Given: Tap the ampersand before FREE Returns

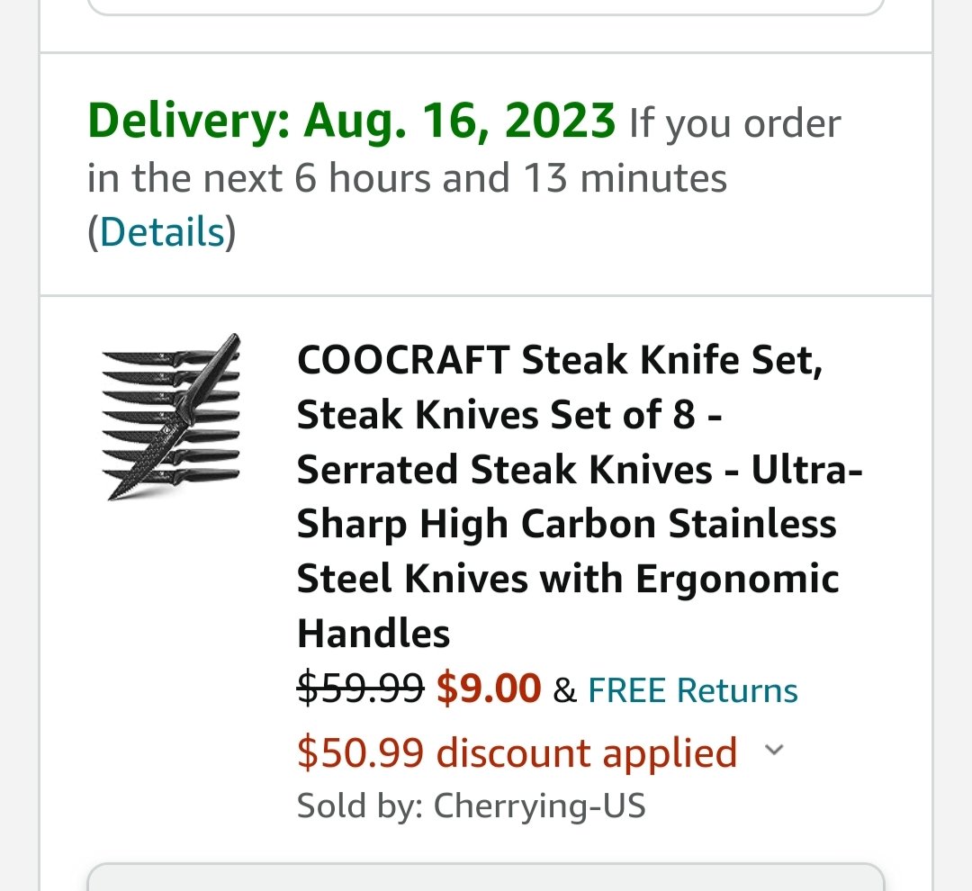Looking at the screenshot, I should (564, 690).
